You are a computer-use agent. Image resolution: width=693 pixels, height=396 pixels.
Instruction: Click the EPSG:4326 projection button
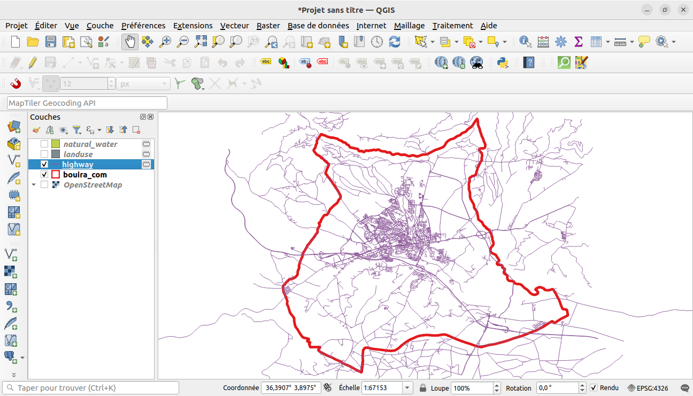click(648, 388)
